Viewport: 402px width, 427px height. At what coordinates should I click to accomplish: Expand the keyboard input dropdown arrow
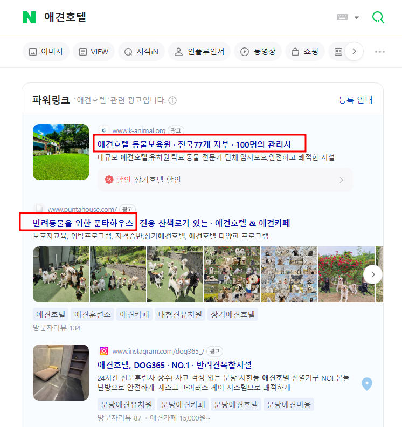tap(357, 17)
